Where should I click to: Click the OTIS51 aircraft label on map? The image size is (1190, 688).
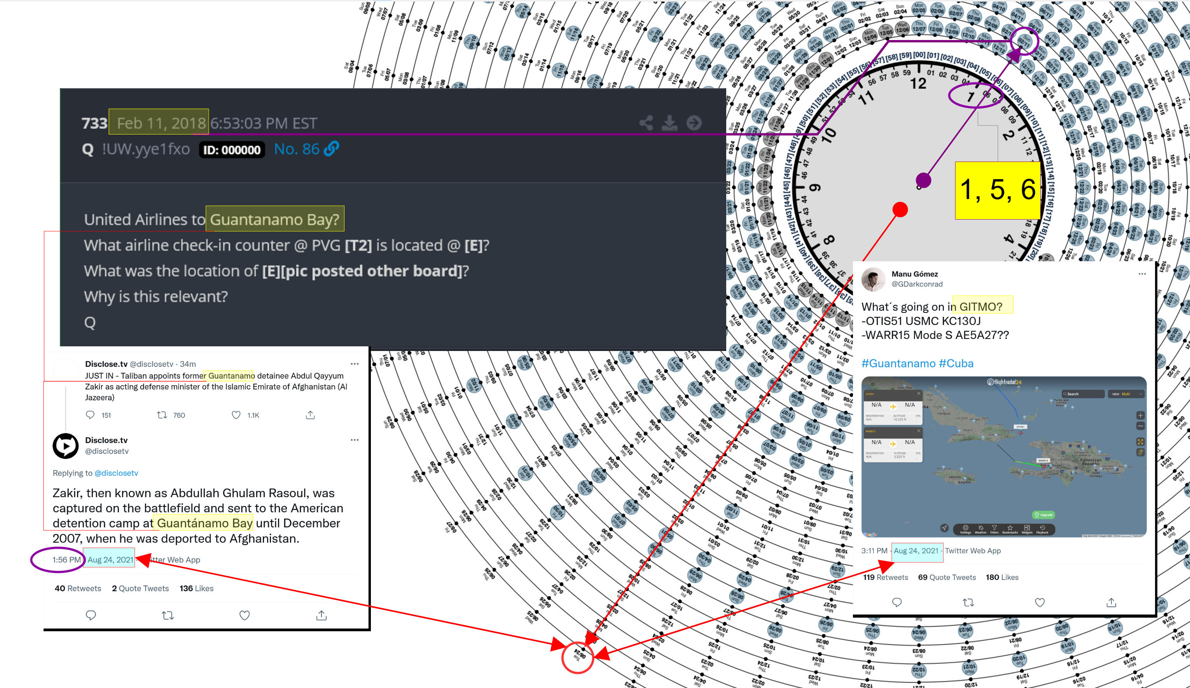pos(1020,427)
